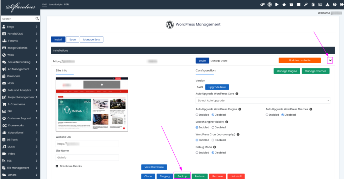This screenshot has width=344, height=179.
Task: Open Wikis category in sidebar
Action: pos(20,55)
